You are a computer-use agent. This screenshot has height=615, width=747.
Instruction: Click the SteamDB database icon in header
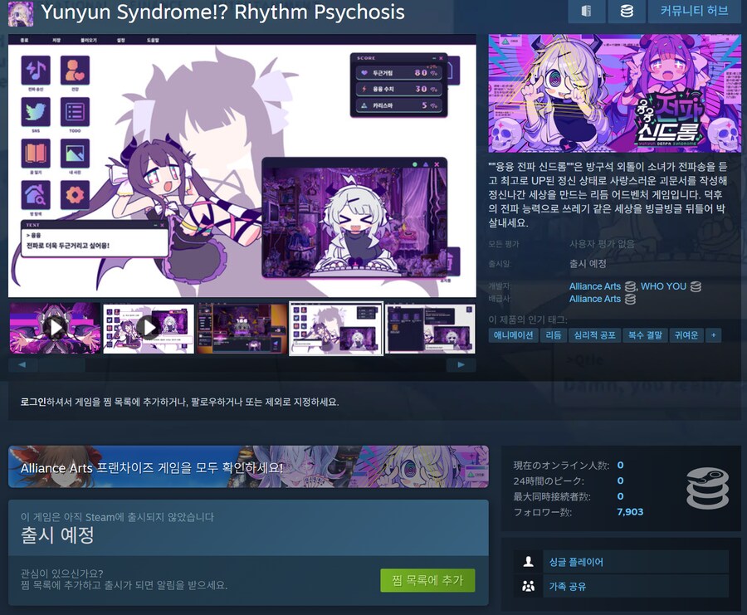point(627,11)
